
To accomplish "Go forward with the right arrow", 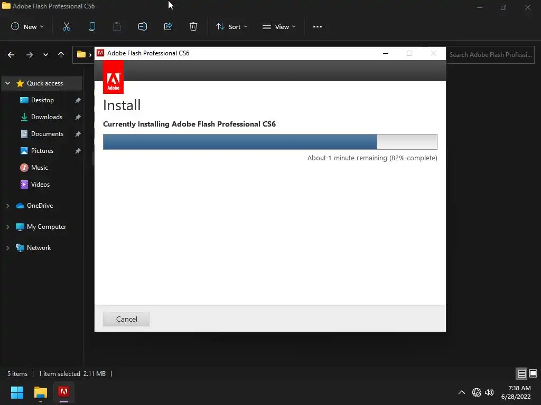I will (x=30, y=55).
